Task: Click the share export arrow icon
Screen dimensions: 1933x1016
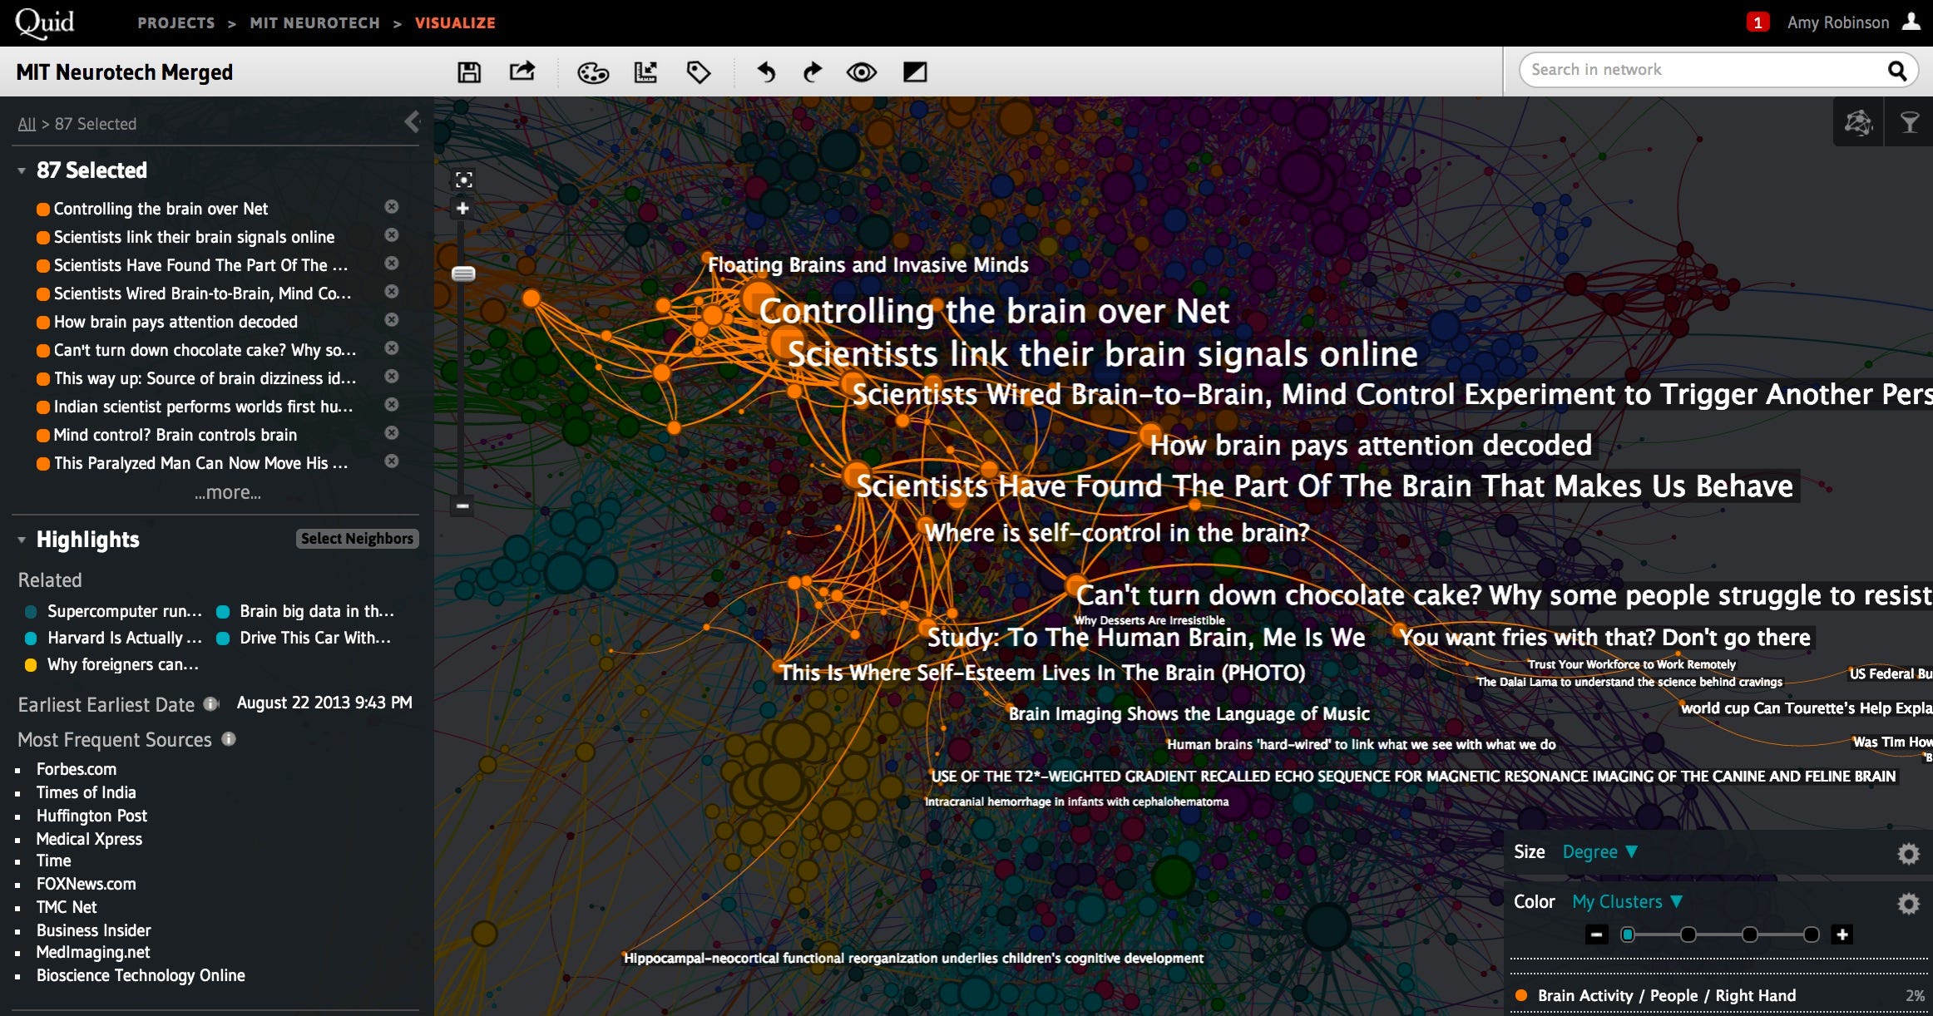Action: pyautogui.click(x=522, y=72)
